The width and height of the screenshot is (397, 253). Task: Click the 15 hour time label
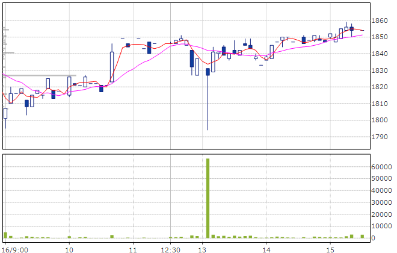click(330, 250)
